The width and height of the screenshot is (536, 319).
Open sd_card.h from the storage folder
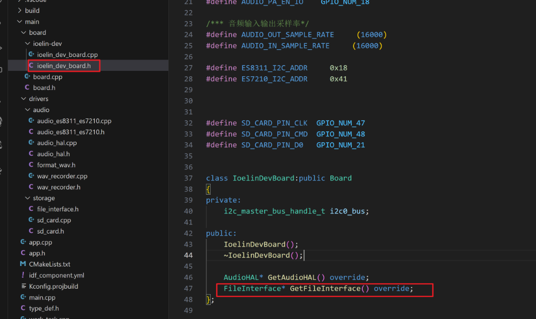coord(50,231)
